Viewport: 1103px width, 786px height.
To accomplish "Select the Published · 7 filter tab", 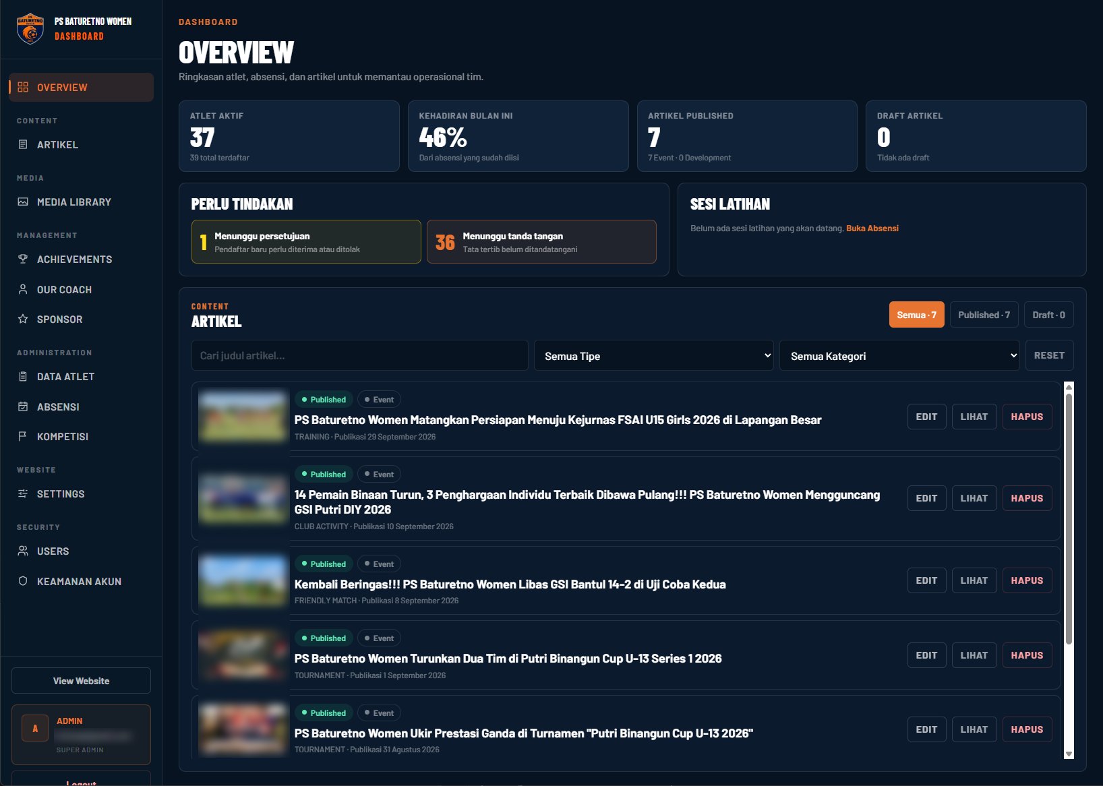I will pos(984,315).
